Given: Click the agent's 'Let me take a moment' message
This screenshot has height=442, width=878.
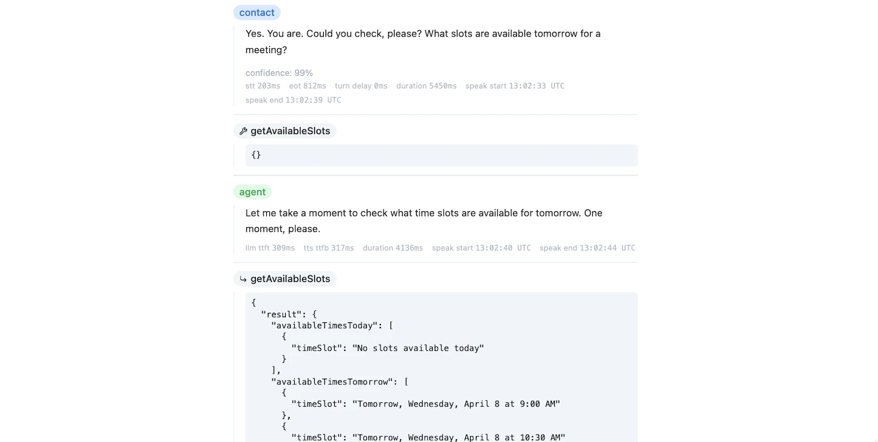Looking at the screenshot, I should click(424, 221).
